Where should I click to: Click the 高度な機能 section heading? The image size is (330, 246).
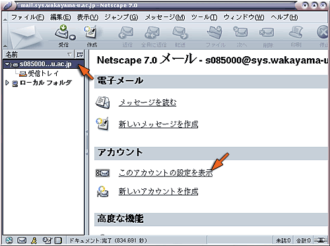point(120,219)
